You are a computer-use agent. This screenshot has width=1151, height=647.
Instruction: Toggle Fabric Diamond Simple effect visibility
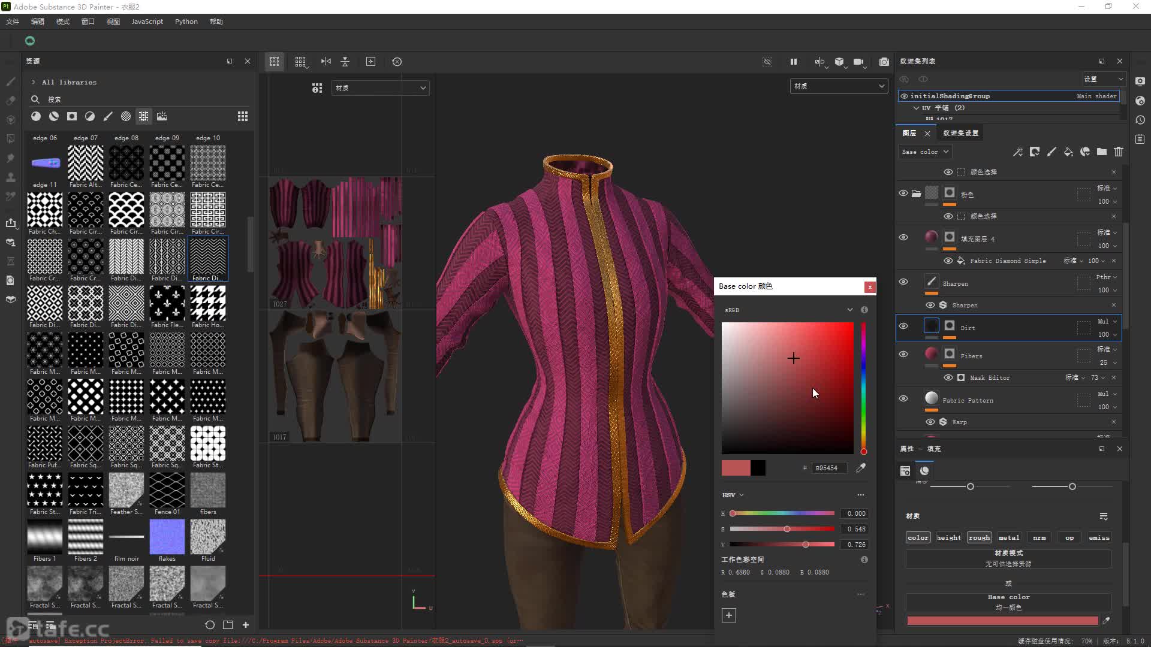pyautogui.click(x=948, y=261)
